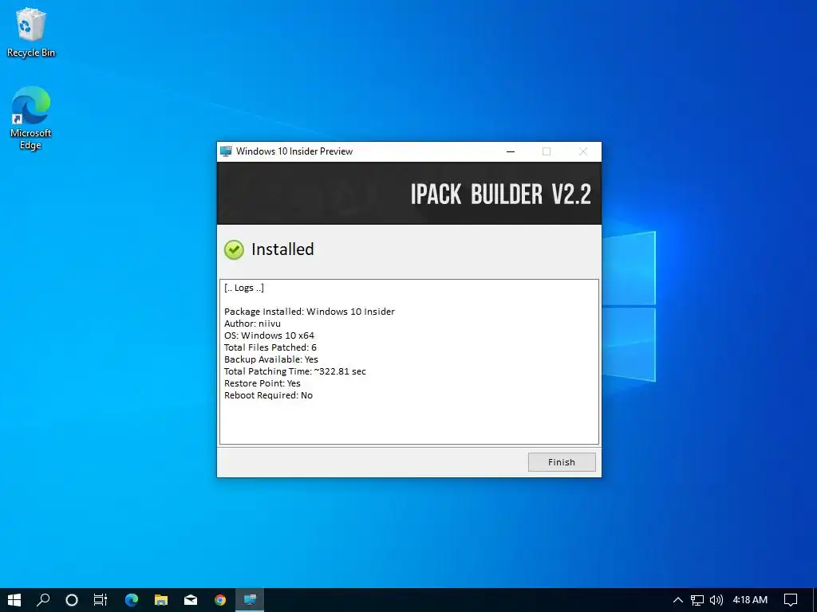Click the installer window title bar icon
The height and width of the screenshot is (612, 817).
(226, 151)
